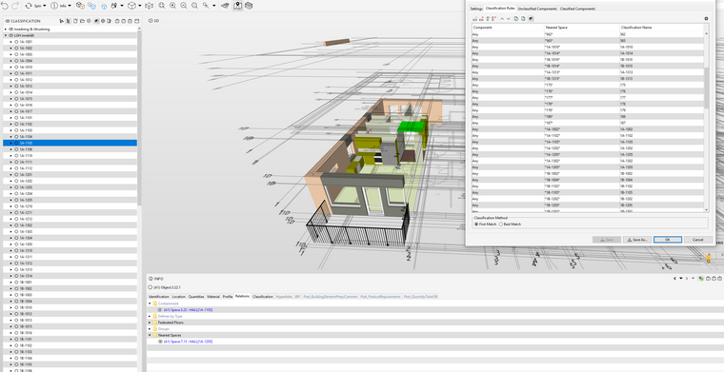Move rule up with the up arrow
The width and height of the screenshot is (724, 372).
502,18
